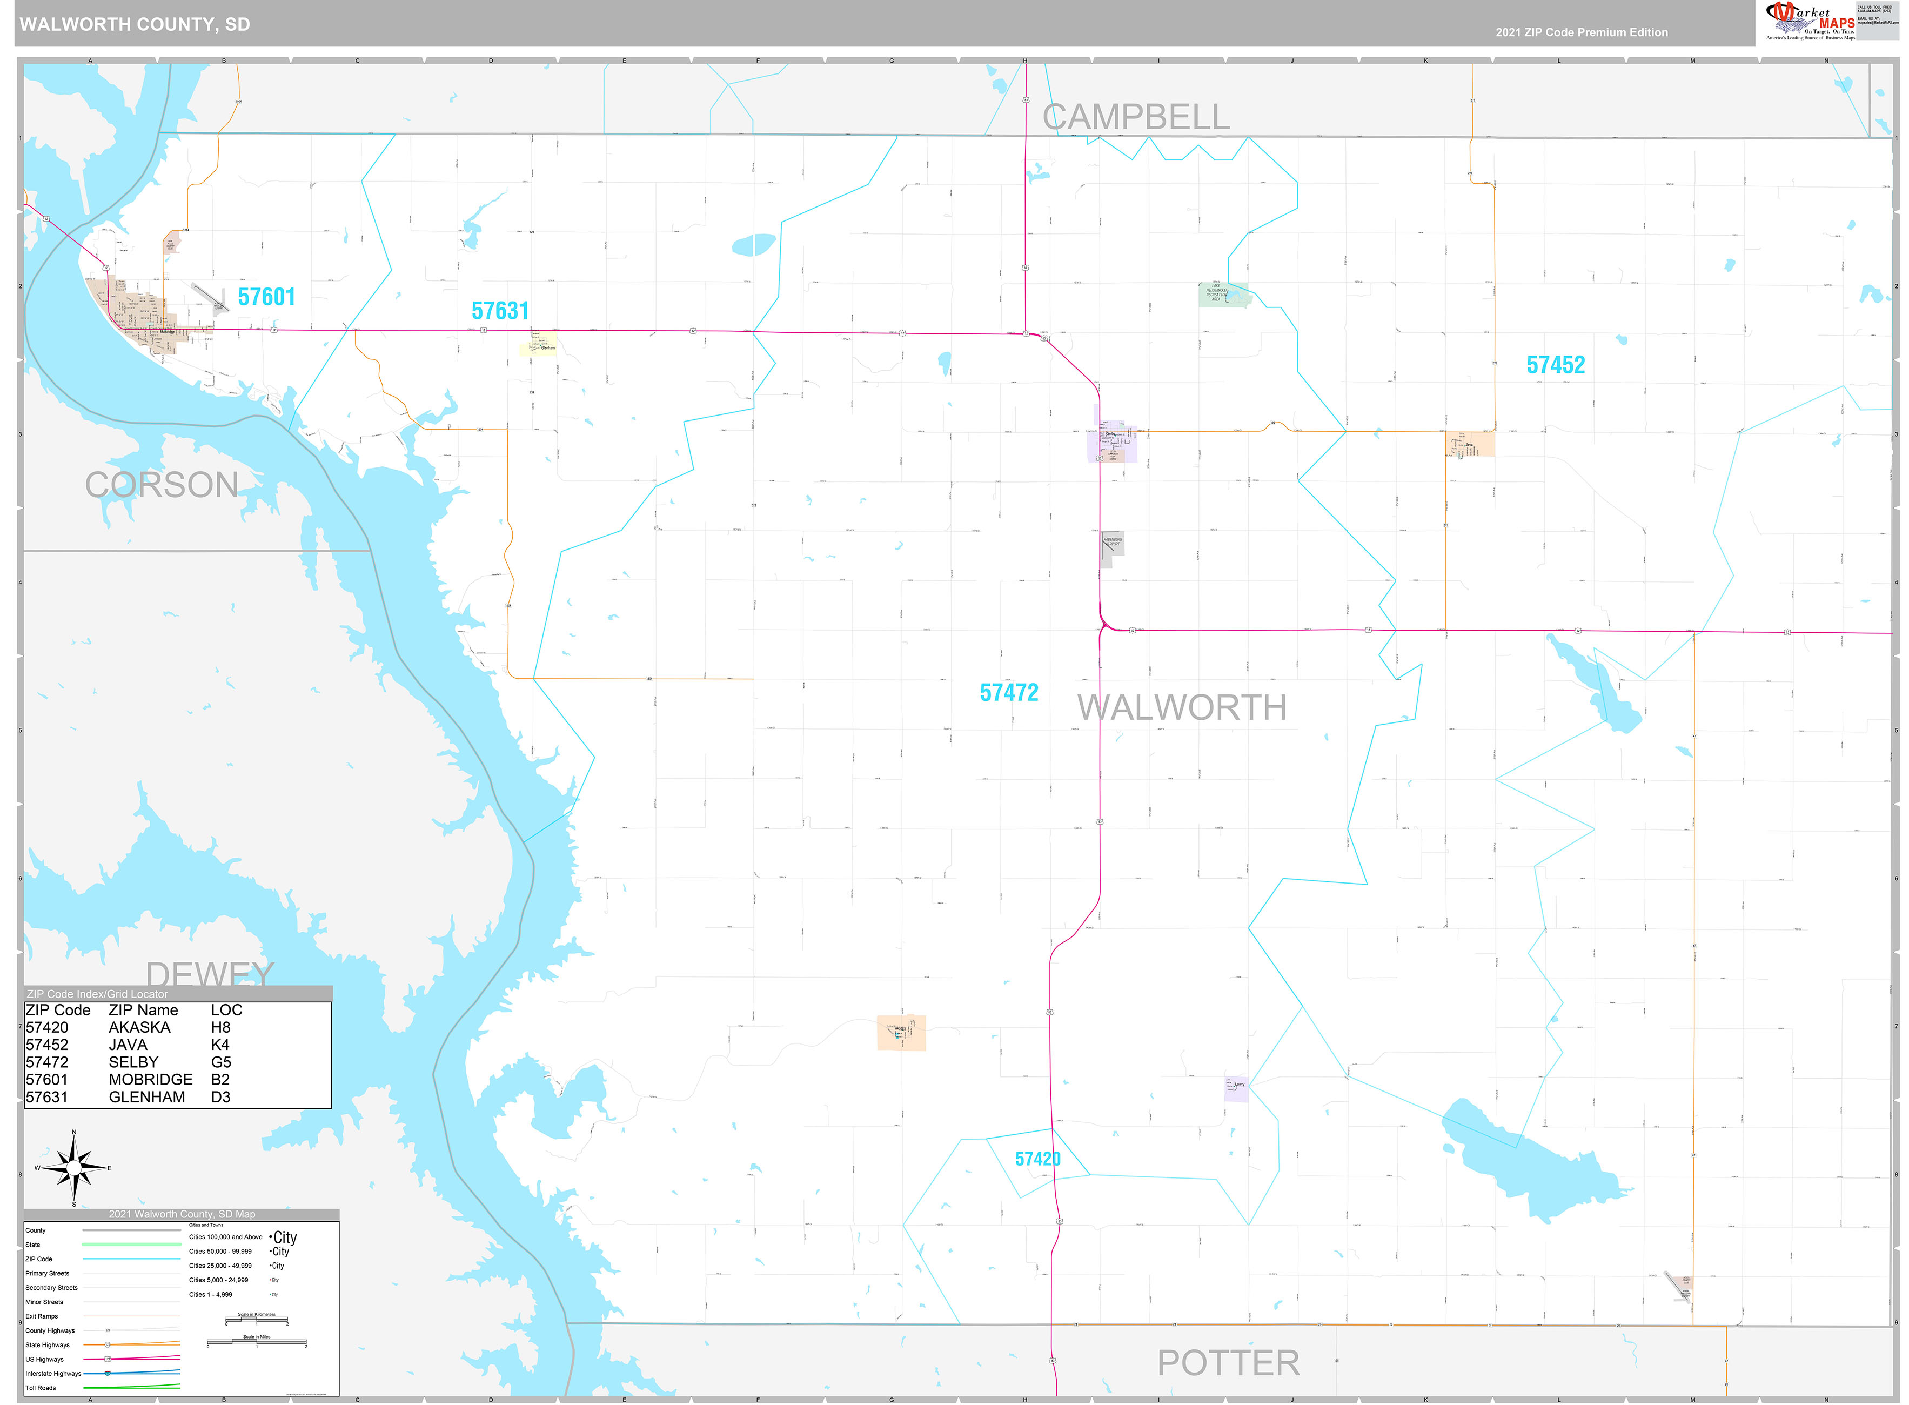Click the US Highways shield symbol in legend
Screen dimensions: 1909x1405
[108, 1359]
